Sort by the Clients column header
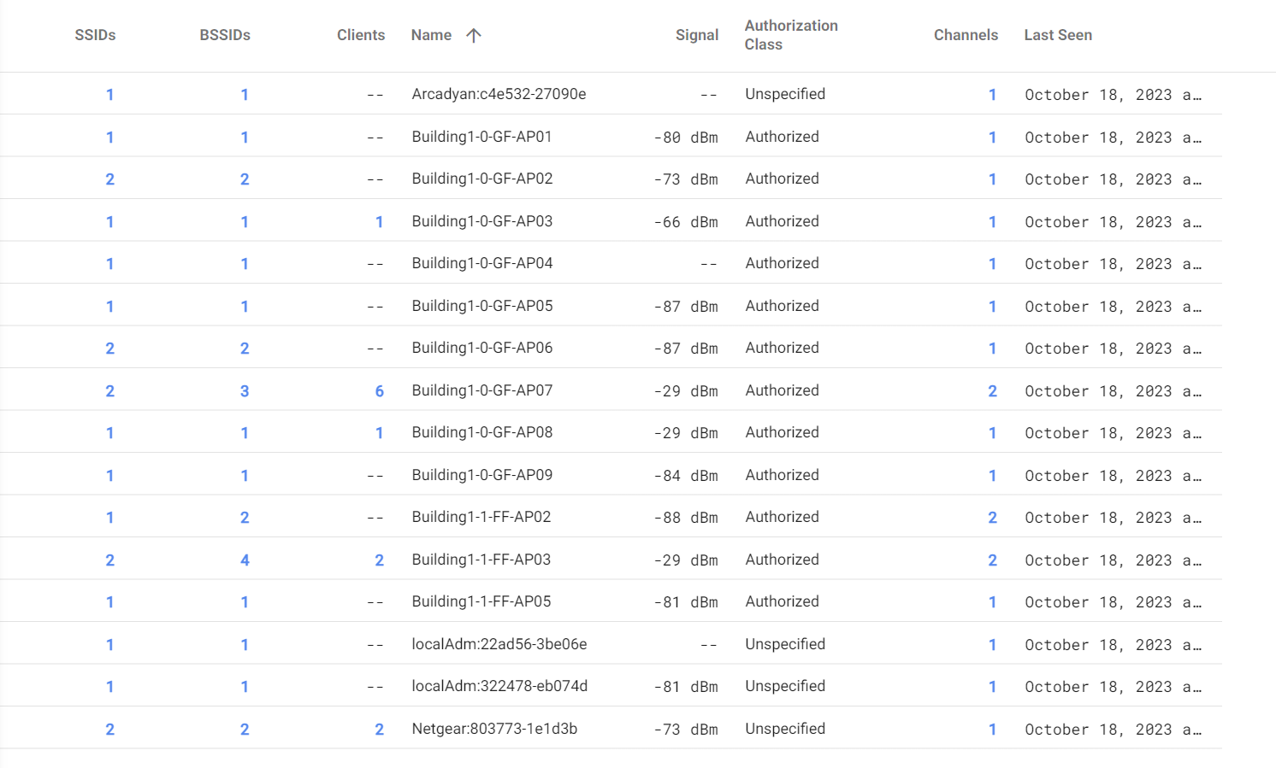Screen dimensions: 1276x768 361,35
